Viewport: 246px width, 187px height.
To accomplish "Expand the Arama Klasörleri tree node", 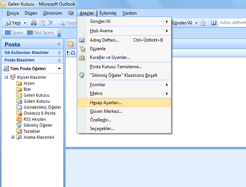I will click(13, 137).
